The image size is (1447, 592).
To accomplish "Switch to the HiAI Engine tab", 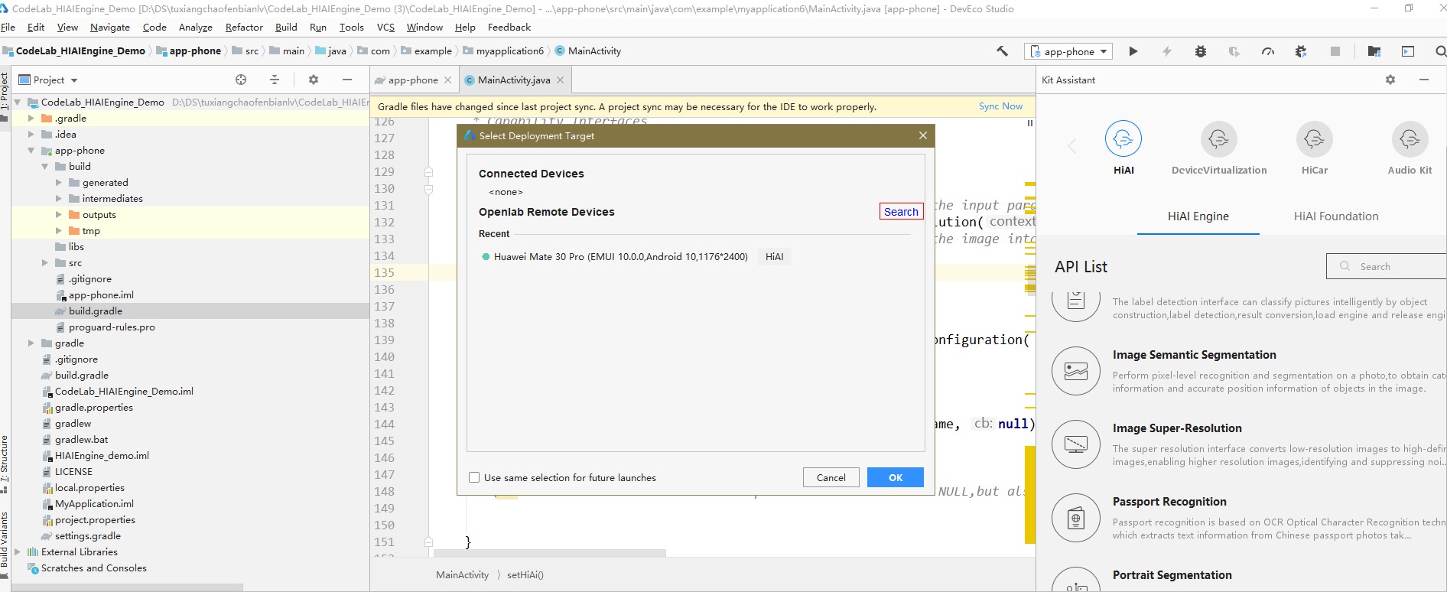I will click(x=1198, y=216).
